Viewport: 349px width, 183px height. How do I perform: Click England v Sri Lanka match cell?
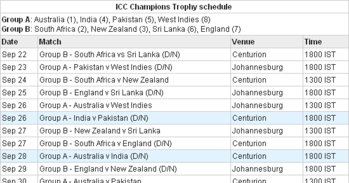101,93
